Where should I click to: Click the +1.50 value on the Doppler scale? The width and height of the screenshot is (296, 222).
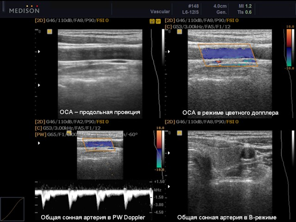pos(159,182)
